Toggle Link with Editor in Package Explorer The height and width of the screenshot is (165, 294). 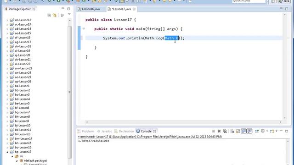point(55,15)
